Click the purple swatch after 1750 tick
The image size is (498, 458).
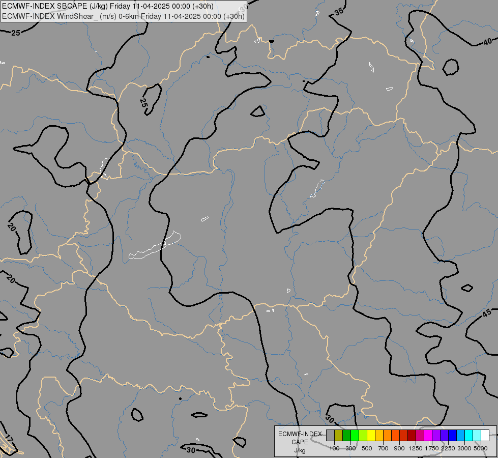point(436,436)
